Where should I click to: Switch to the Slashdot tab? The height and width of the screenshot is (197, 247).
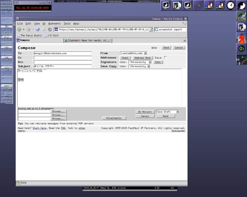click(88, 41)
